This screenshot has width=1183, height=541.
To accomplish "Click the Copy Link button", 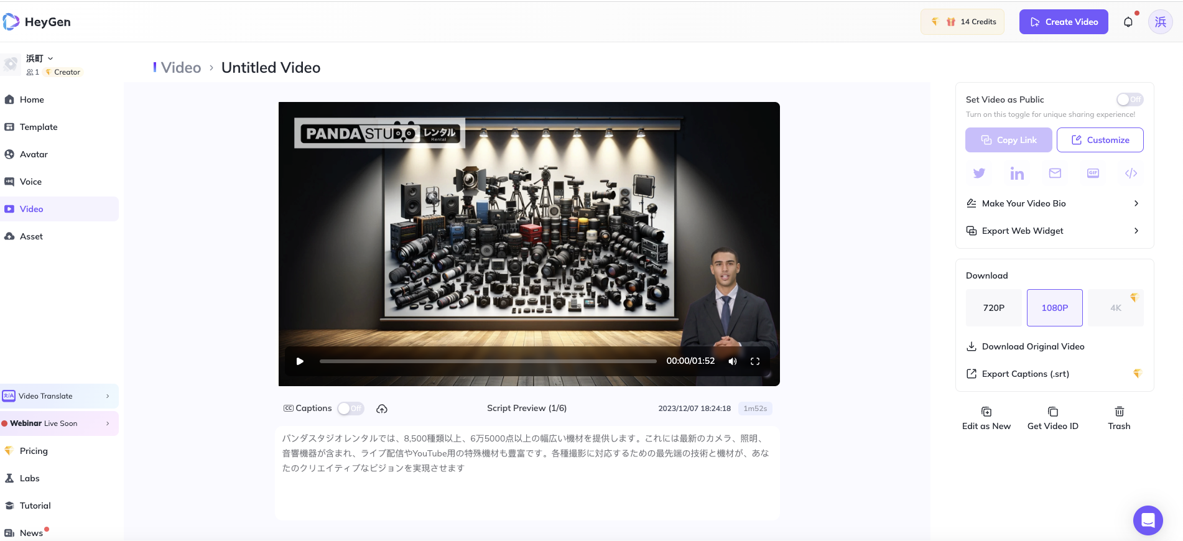I will tap(1009, 140).
